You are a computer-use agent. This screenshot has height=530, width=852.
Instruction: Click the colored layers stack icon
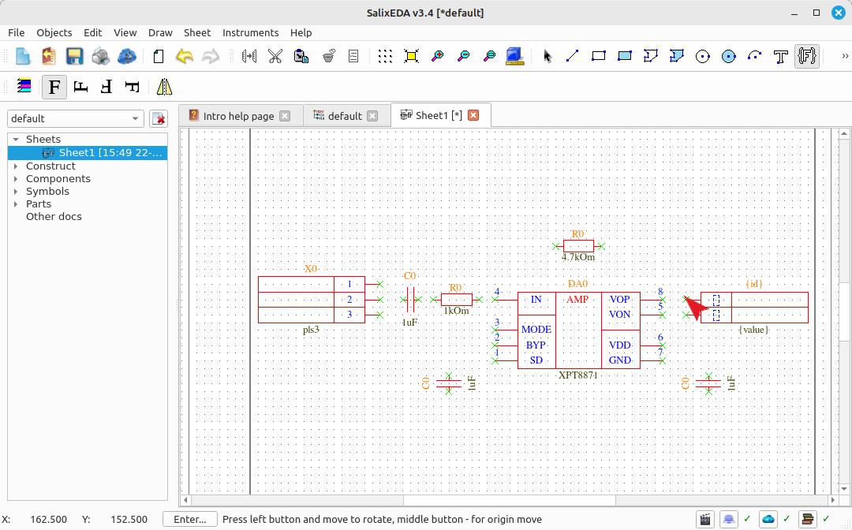(x=24, y=87)
